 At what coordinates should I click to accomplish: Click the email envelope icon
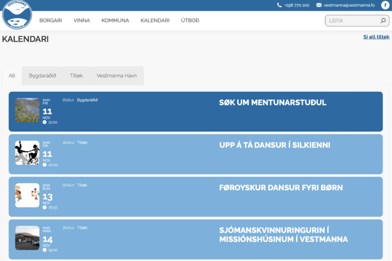coord(319,5)
